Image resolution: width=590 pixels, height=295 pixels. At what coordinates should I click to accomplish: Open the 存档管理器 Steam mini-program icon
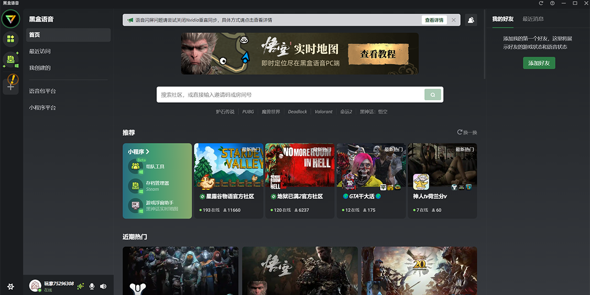coord(136,186)
